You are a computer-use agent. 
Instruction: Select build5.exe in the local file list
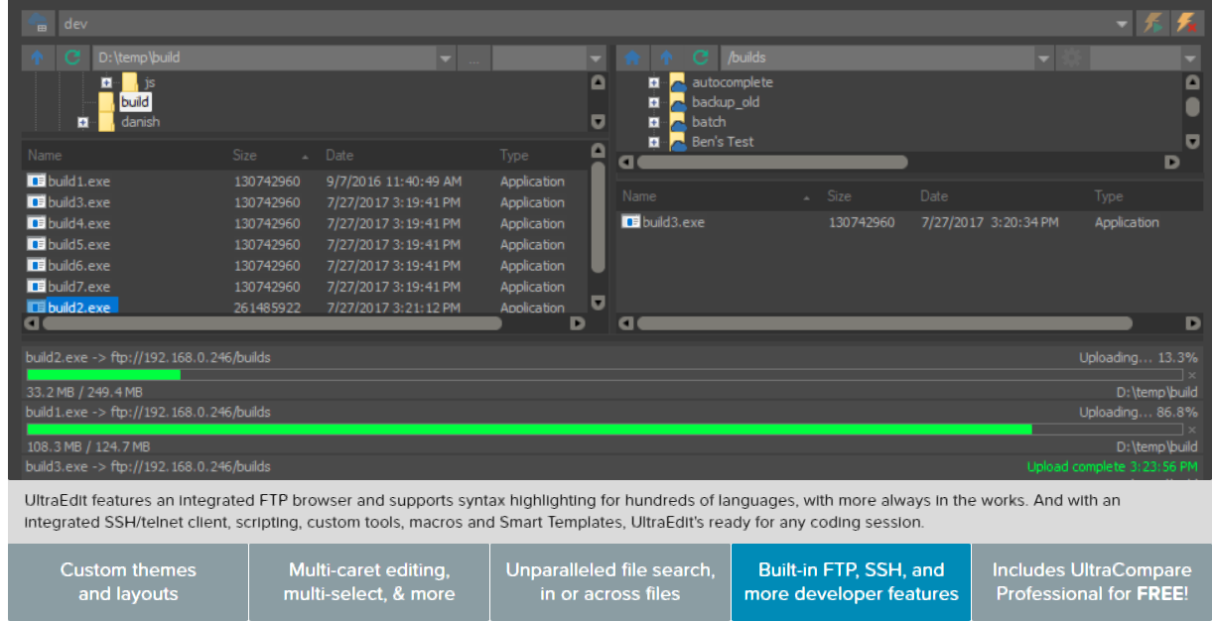pos(79,244)
